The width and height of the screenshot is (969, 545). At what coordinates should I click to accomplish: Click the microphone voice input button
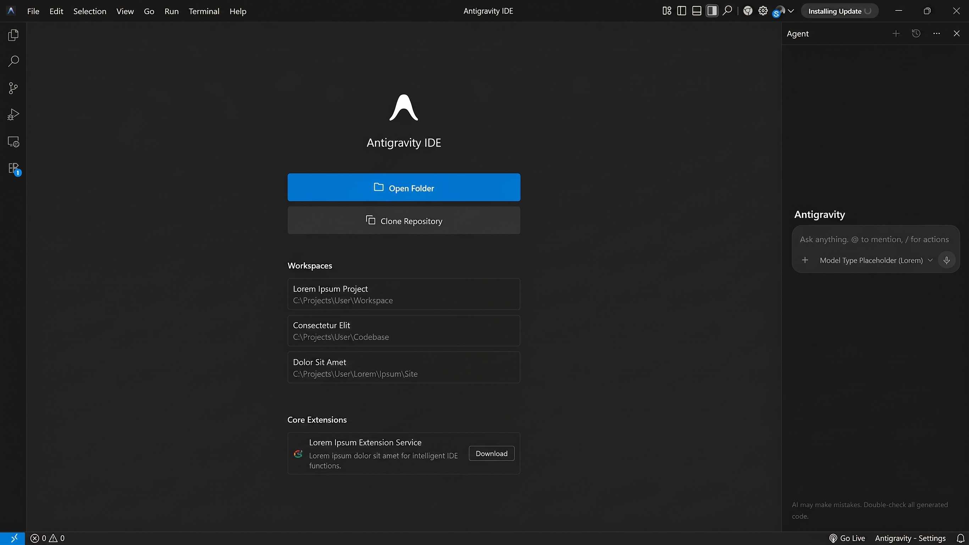(946, 260)
